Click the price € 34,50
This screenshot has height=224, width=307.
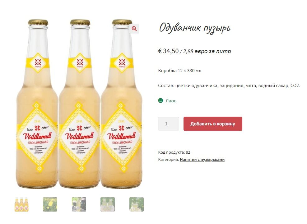pyautogui.click(x=168, y=51)
